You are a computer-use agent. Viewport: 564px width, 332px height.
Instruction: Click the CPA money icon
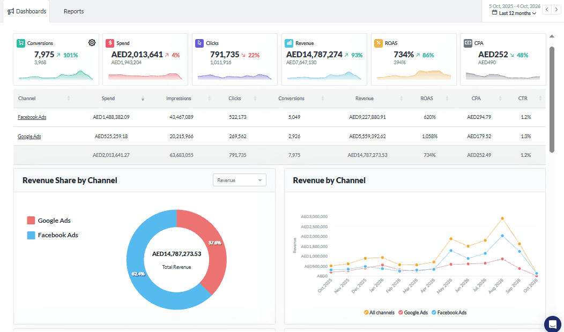(x=468, y=43)
